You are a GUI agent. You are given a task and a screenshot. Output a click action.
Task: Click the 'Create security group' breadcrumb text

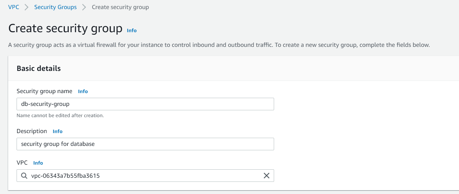click(120, 7)
